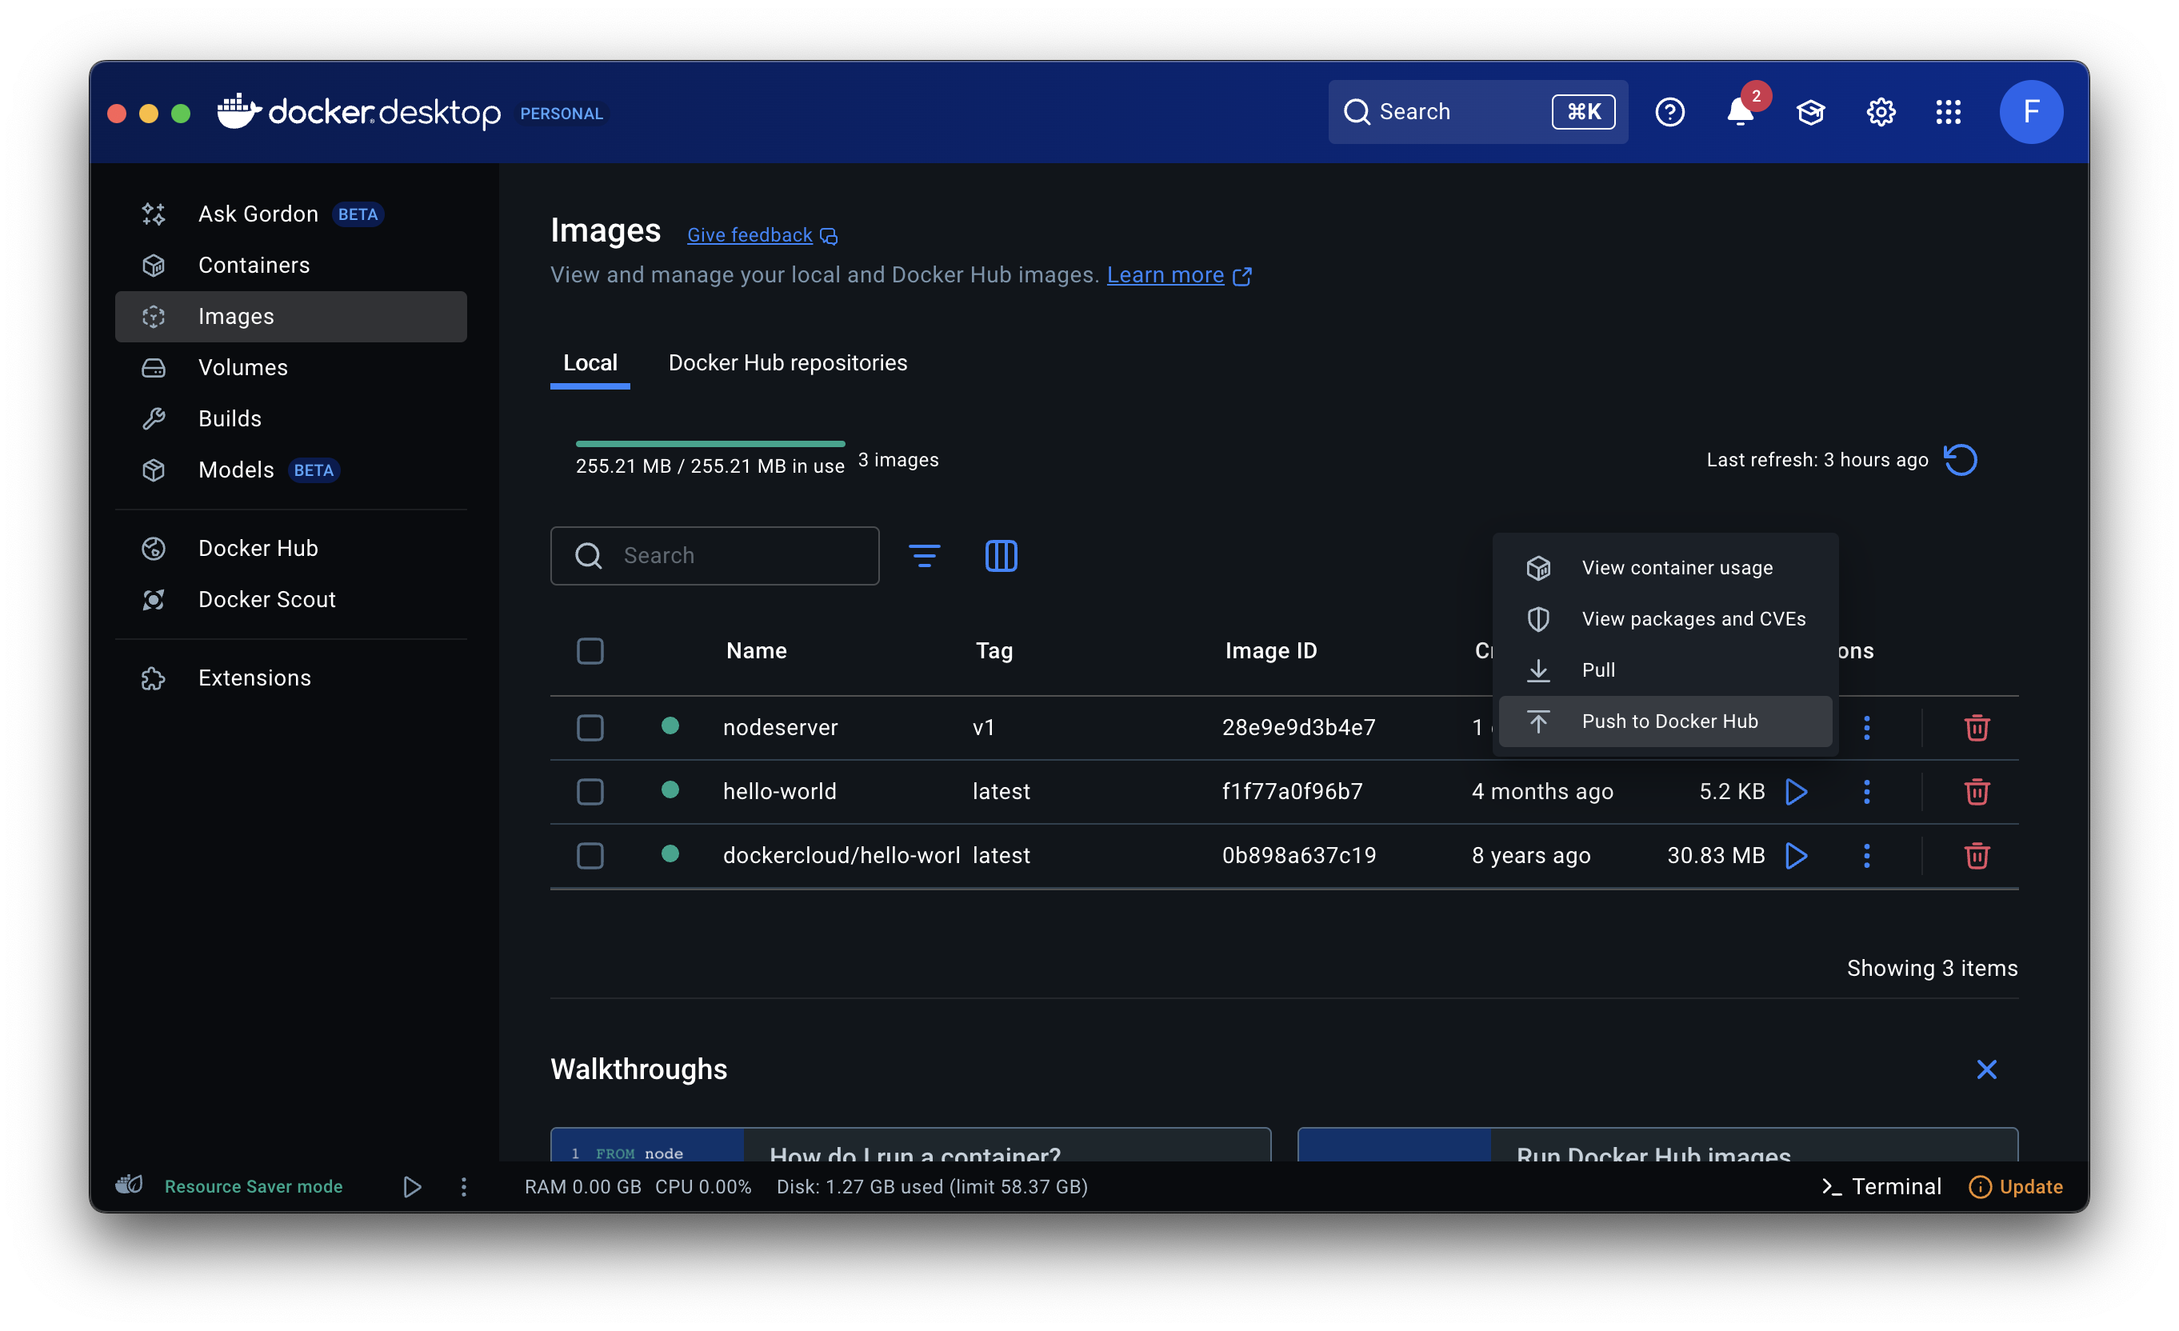Viewport: 2179px width, 1331px height.
Task: Tick the select-all images checkbox
Action: point(590,651)
